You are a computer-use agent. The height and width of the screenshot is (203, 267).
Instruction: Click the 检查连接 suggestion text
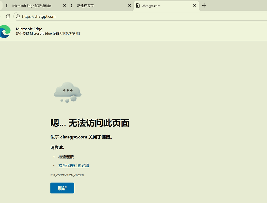(66, 157)
